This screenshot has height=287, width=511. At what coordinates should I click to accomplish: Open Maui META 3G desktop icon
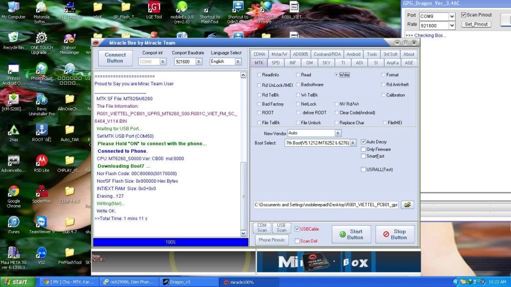(x=13, y=258)
